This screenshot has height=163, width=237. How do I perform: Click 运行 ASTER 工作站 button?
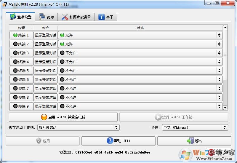coord(174,117)
